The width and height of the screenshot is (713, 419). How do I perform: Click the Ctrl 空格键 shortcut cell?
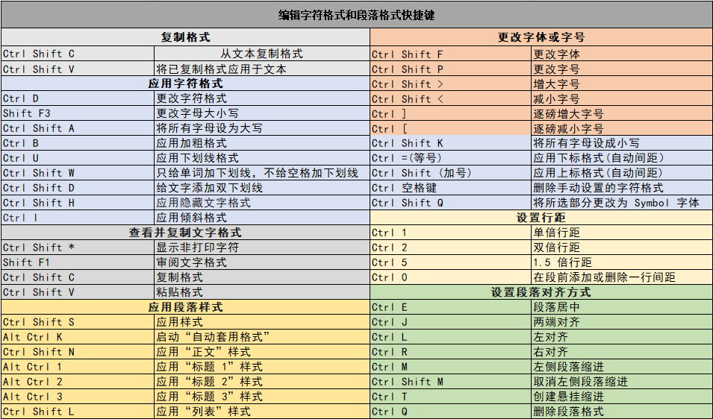click(451, 188)
